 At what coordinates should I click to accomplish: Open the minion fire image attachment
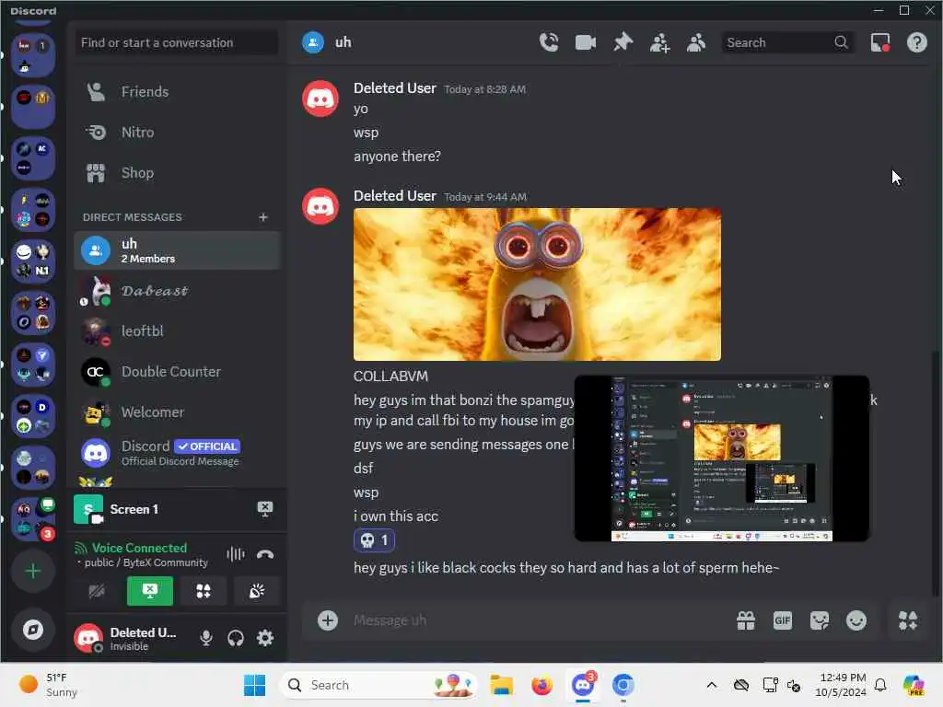pos(537,284)
